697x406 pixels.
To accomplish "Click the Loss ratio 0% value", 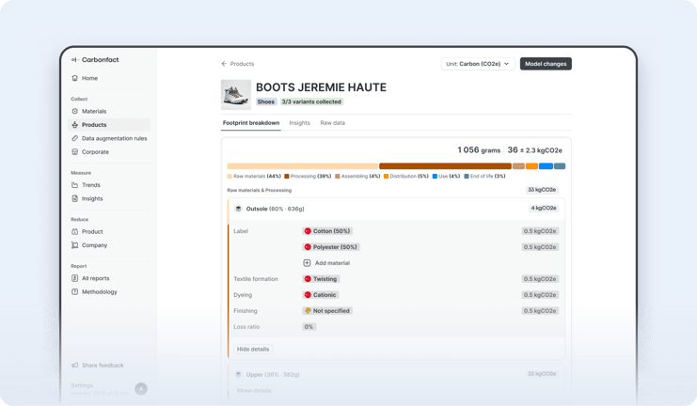I will [309, 327].
